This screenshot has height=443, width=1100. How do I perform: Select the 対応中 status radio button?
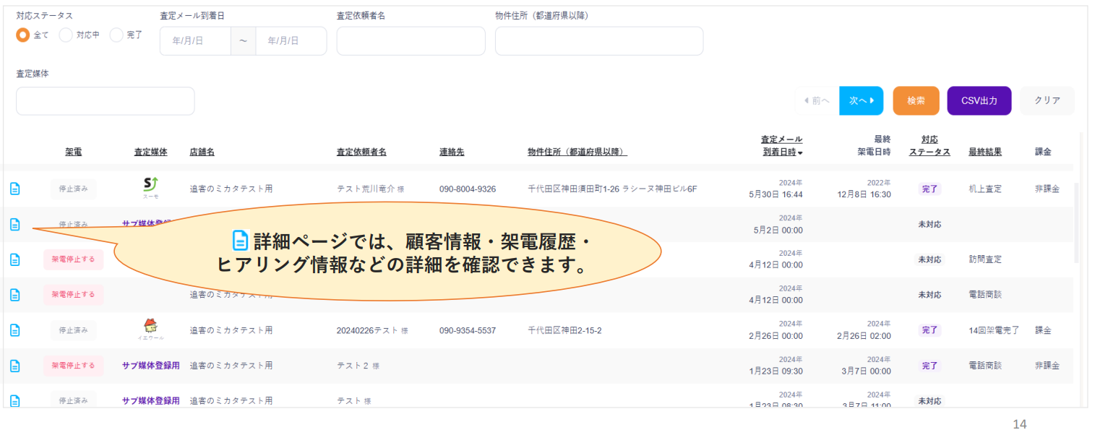(x=66, y=35)
